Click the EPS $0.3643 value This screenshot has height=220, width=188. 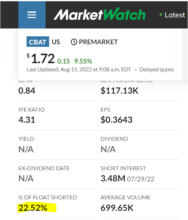[117, 120]
